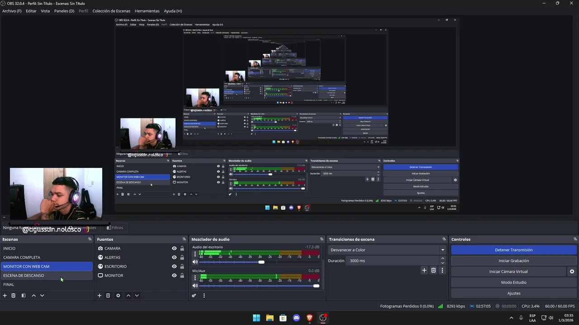The width and height of the screenshot is (579, 325).
Task: Open Filtros button above panels
Action: (115, 228)
